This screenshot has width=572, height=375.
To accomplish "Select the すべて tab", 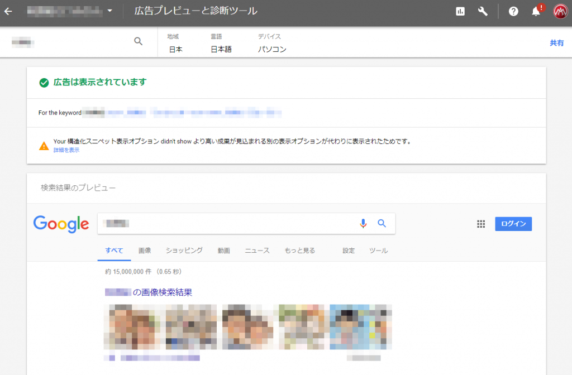I will (x=114, y=250).
